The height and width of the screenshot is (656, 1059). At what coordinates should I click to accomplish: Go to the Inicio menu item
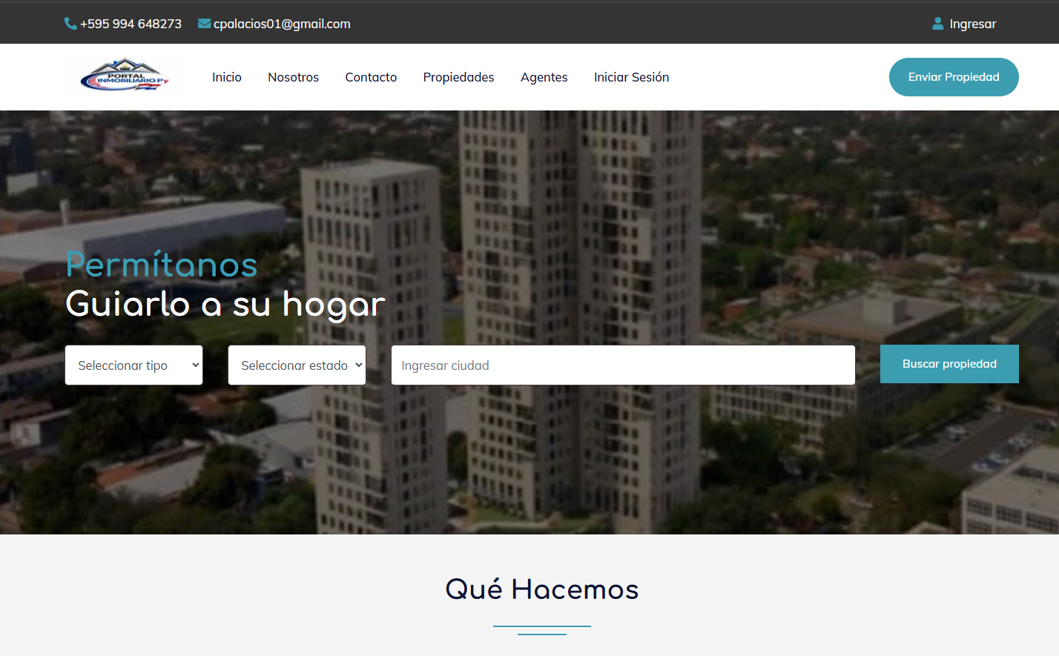click(x=227, y=77)
